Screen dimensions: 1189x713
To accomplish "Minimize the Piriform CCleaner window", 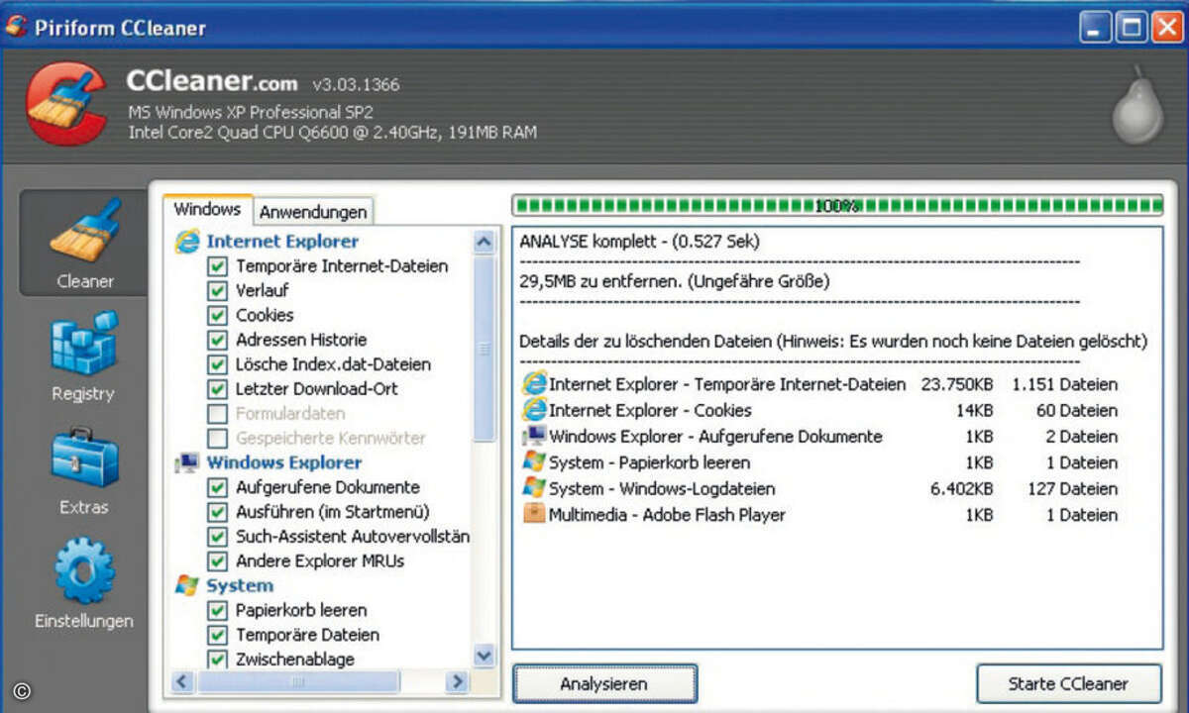I will tap(1094, 27).
